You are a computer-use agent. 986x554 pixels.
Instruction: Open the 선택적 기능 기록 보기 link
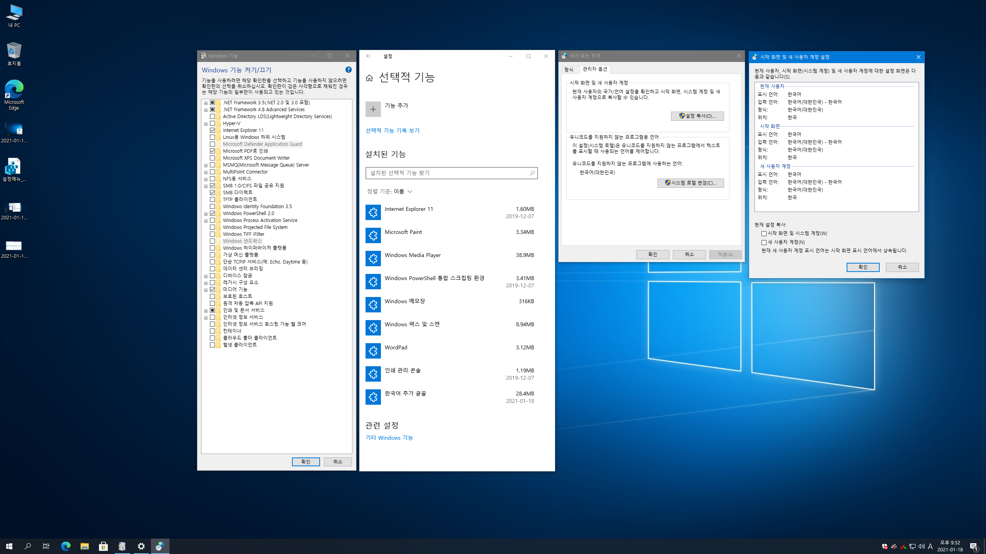click(x=392, y=131)
